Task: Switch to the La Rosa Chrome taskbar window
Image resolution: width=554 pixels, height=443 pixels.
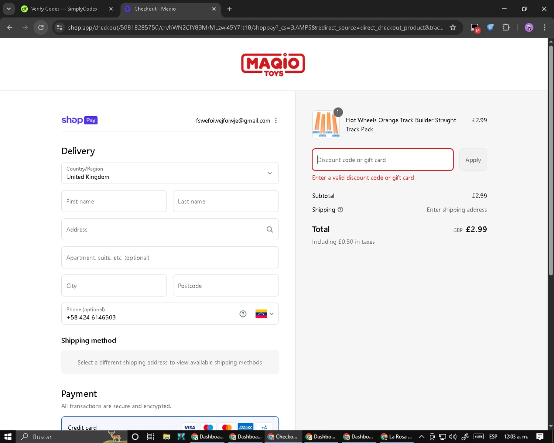Action: 397,437
